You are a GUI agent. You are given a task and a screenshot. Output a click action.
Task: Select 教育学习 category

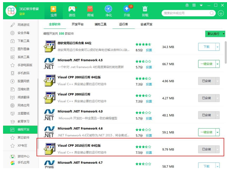[x=20, y=121]
